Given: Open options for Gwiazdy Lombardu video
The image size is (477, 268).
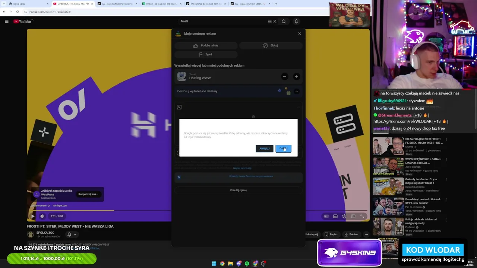Looking at the screenshot, I should [x=446, y=180].
